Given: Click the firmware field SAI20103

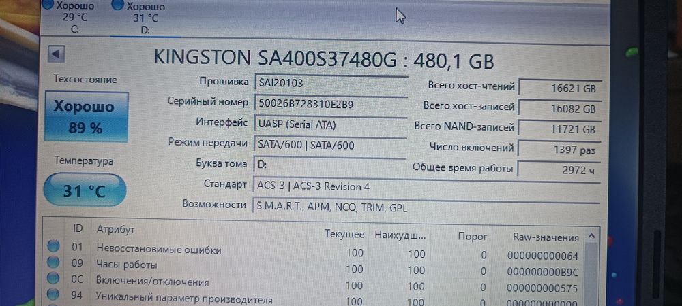Looking at the screenshot, I should pyautogui.click(x=330, y=82).
